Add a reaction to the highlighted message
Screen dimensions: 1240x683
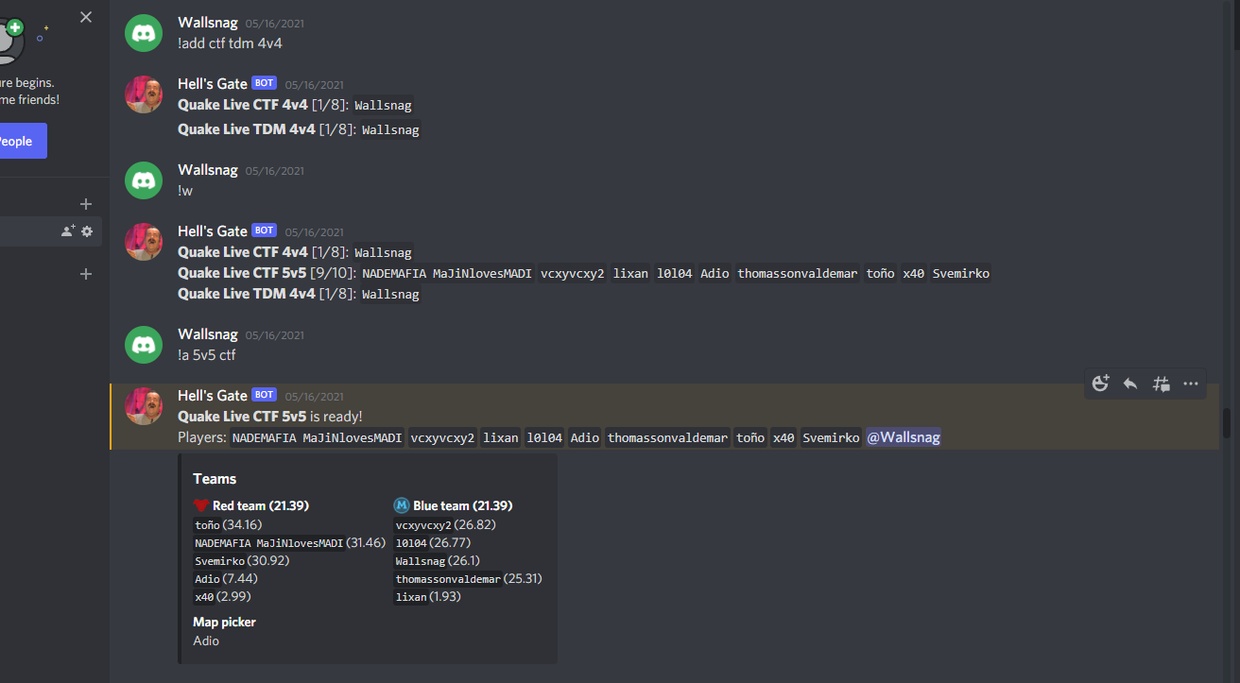click(x=1099, y=384)
